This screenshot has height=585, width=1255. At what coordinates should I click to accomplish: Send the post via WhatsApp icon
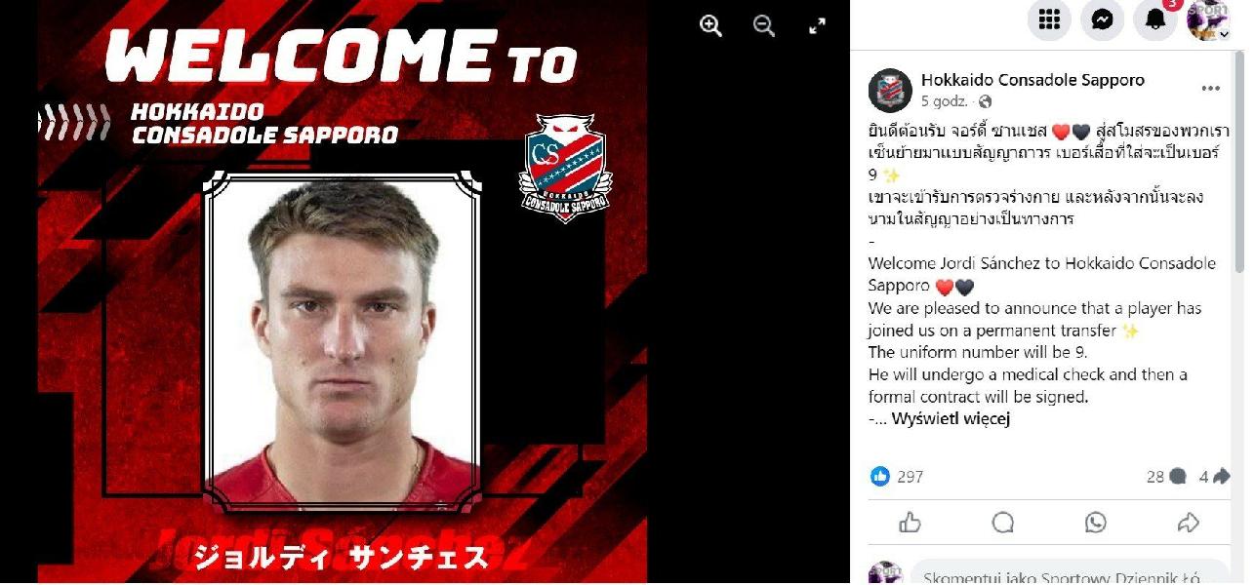tap(1096, 523)
